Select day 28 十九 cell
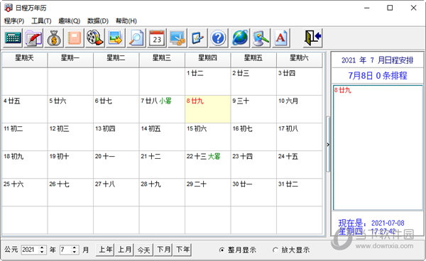Screen dimensions: 426x261 (162, 192)
